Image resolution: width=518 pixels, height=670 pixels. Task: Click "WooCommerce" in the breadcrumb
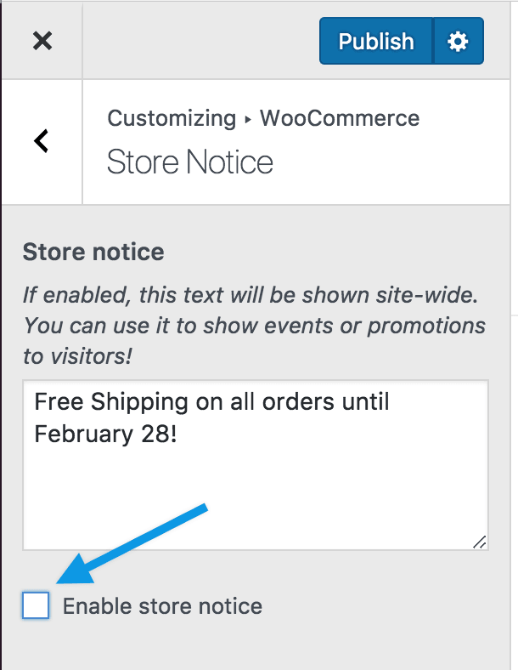point(340,118)
